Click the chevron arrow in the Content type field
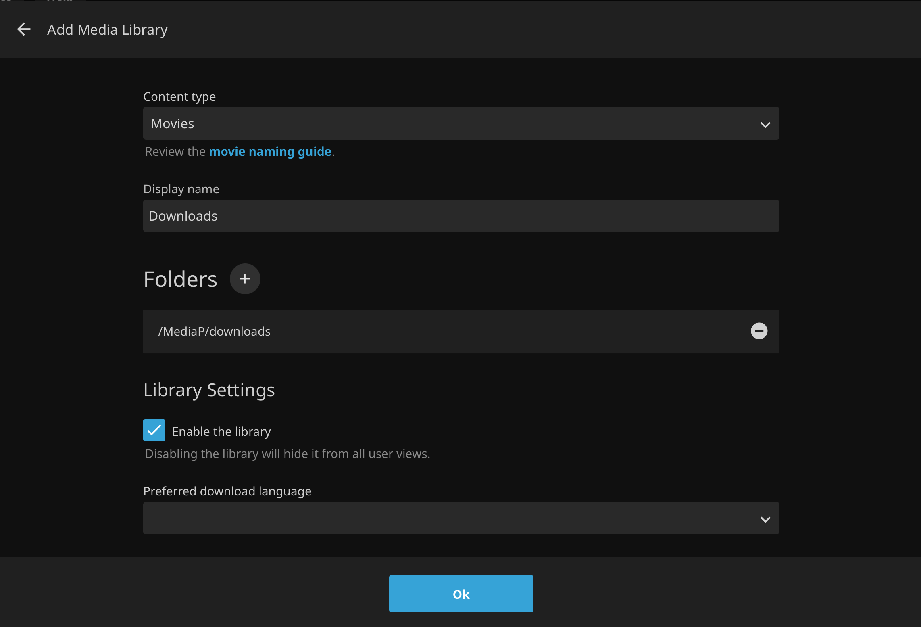This screenshot has width=921, height=627. (x=765, y=125)
